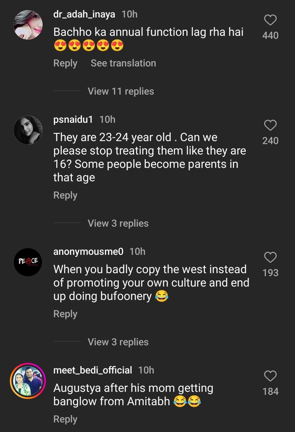Screen dimensions: 295x432
Task: Open meet_bedi_official username link
Action: [93, 370]
